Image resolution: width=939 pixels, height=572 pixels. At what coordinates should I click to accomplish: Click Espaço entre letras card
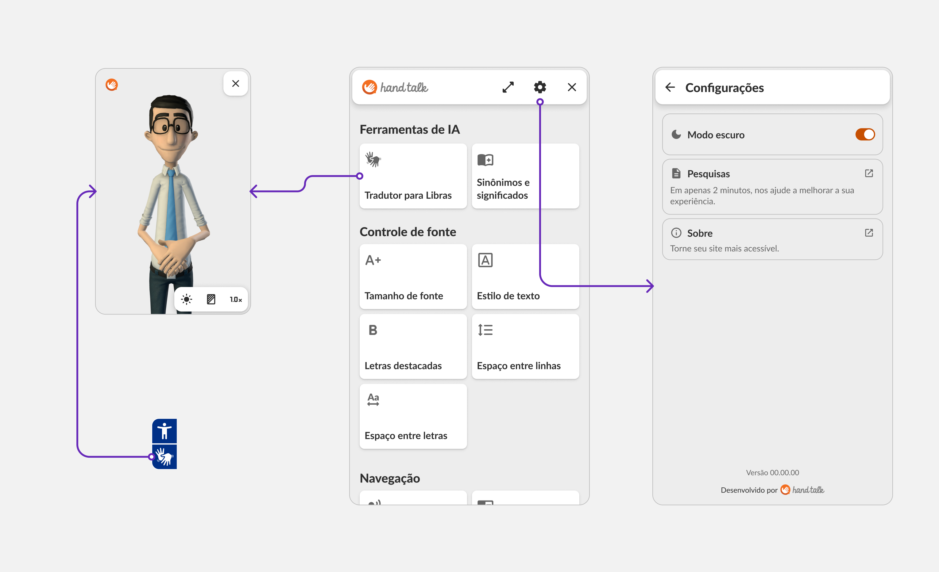(x=413, y=416)
